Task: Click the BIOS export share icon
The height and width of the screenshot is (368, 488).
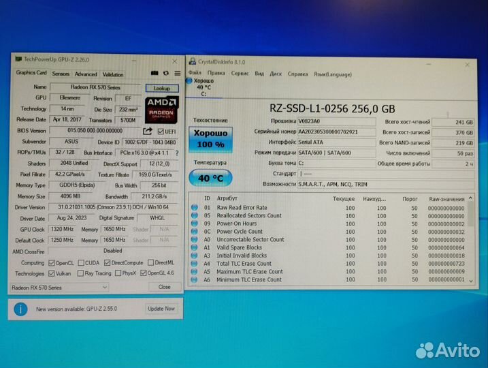Action: pyautogui.click(x=148, y=131)
